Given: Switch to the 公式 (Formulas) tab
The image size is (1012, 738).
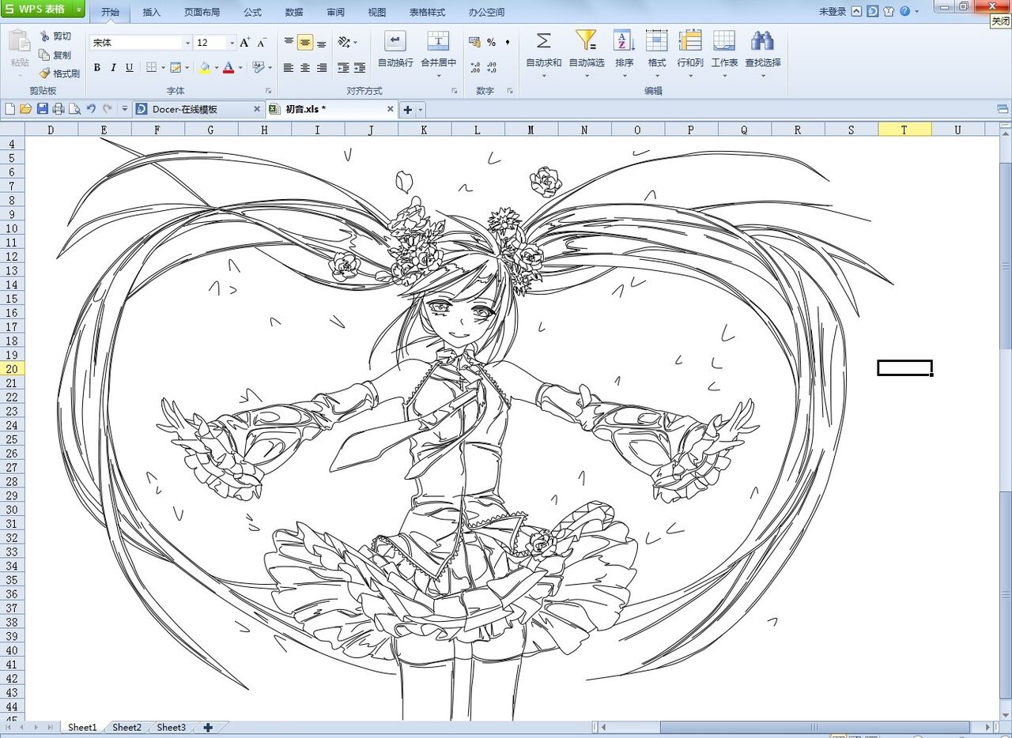Looking at the screenshot, I should [x=253, y=13].
